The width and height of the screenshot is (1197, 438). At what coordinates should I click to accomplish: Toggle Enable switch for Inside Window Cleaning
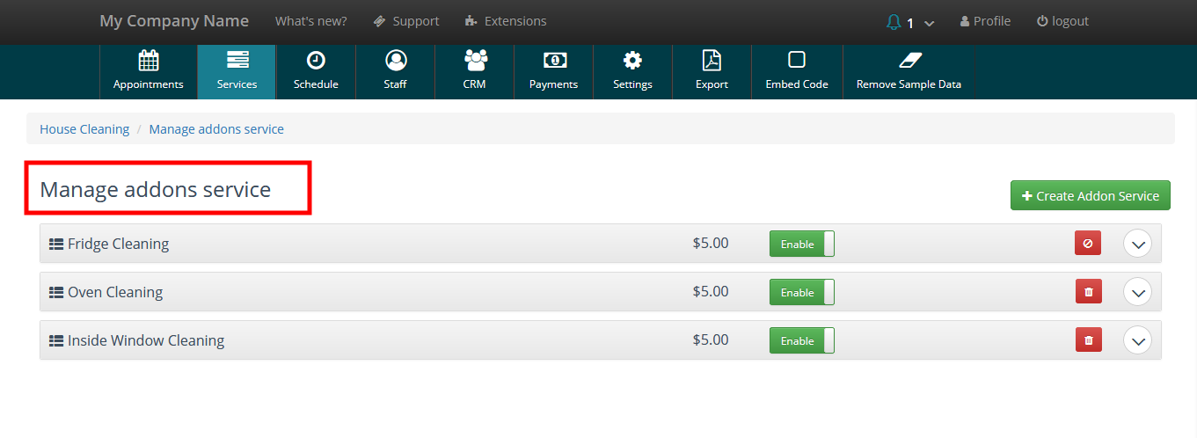pos(801,340)
